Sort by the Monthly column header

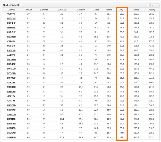(x=152, y=10)
